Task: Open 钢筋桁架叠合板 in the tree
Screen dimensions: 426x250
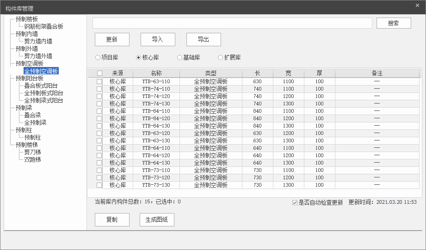Action: [x=44, y=26]
